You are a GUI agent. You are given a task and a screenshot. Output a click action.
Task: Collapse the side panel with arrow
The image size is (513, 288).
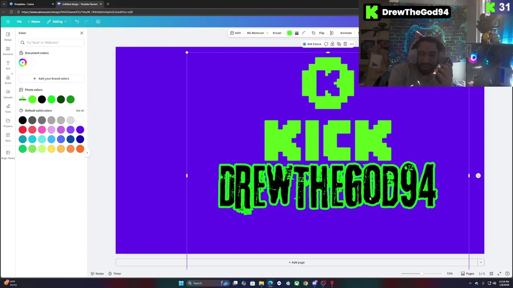[87, 152]
